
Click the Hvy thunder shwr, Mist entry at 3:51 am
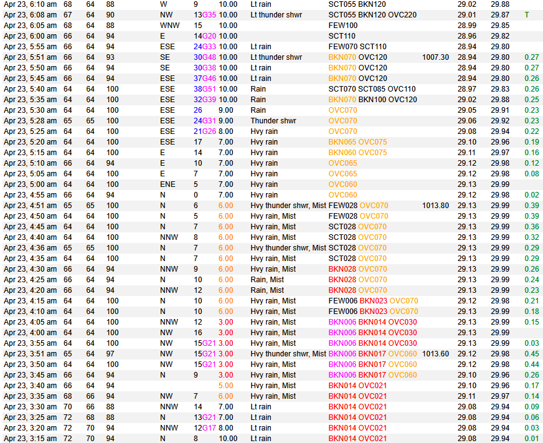(x=288, y=353)
